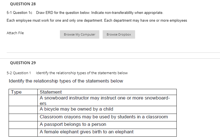
Task: Click the Type column header cell
Action: pyautogui.click(x=23, y=92)
